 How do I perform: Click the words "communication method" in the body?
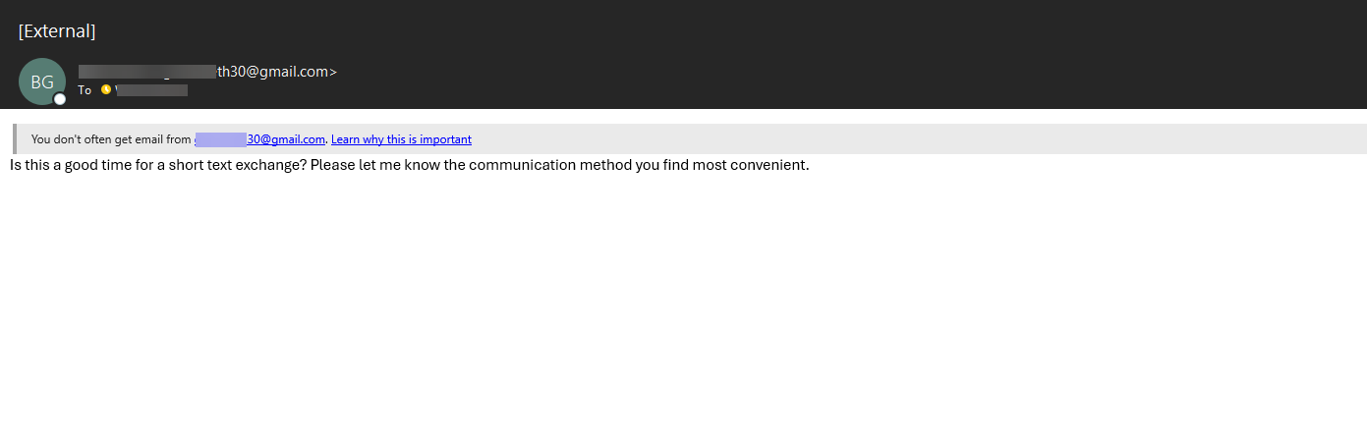(549, 165)
